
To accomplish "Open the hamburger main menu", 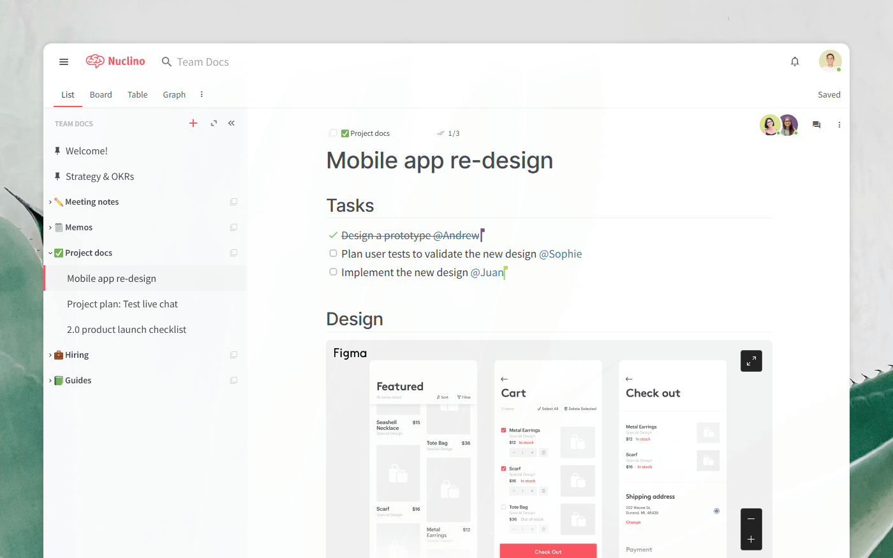I will tap(64, 62).
